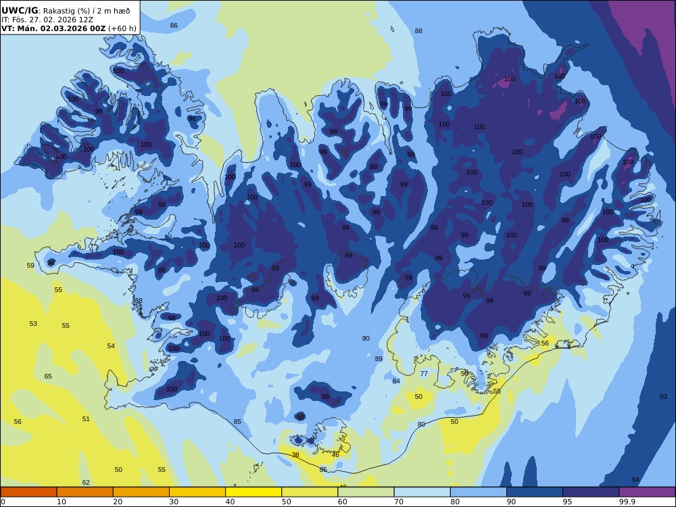This screenshot has width=676, height=507.
Task: Click the pale blue 70–80 legend swatch
Action: 422,492
